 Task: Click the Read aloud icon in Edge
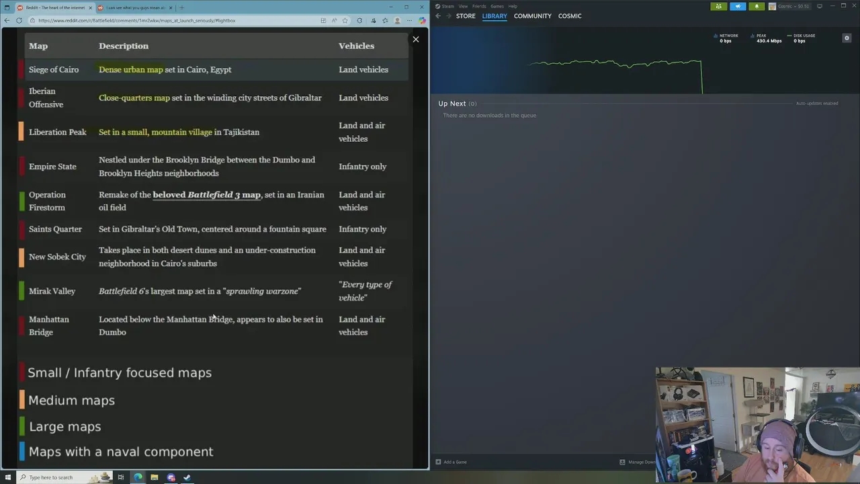tap(334, 20)
